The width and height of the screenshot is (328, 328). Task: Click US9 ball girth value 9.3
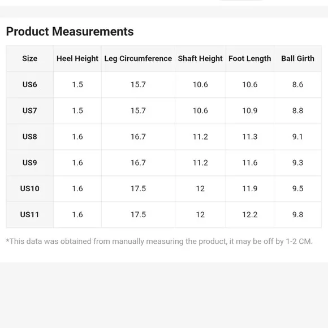(297, 162)
